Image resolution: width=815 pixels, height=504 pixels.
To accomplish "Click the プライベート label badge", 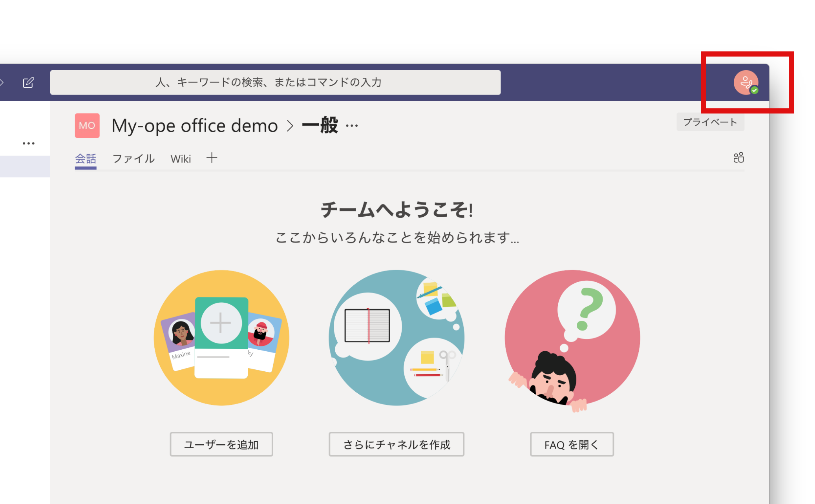I will (x=710, y=122).
